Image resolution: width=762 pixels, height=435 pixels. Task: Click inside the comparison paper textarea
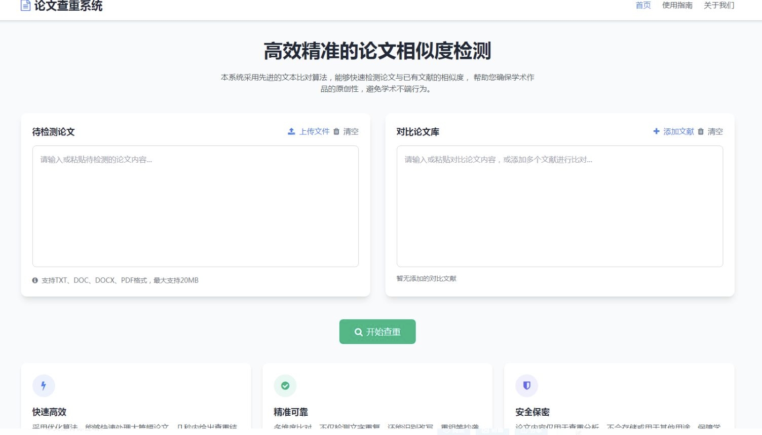(560, 205)
